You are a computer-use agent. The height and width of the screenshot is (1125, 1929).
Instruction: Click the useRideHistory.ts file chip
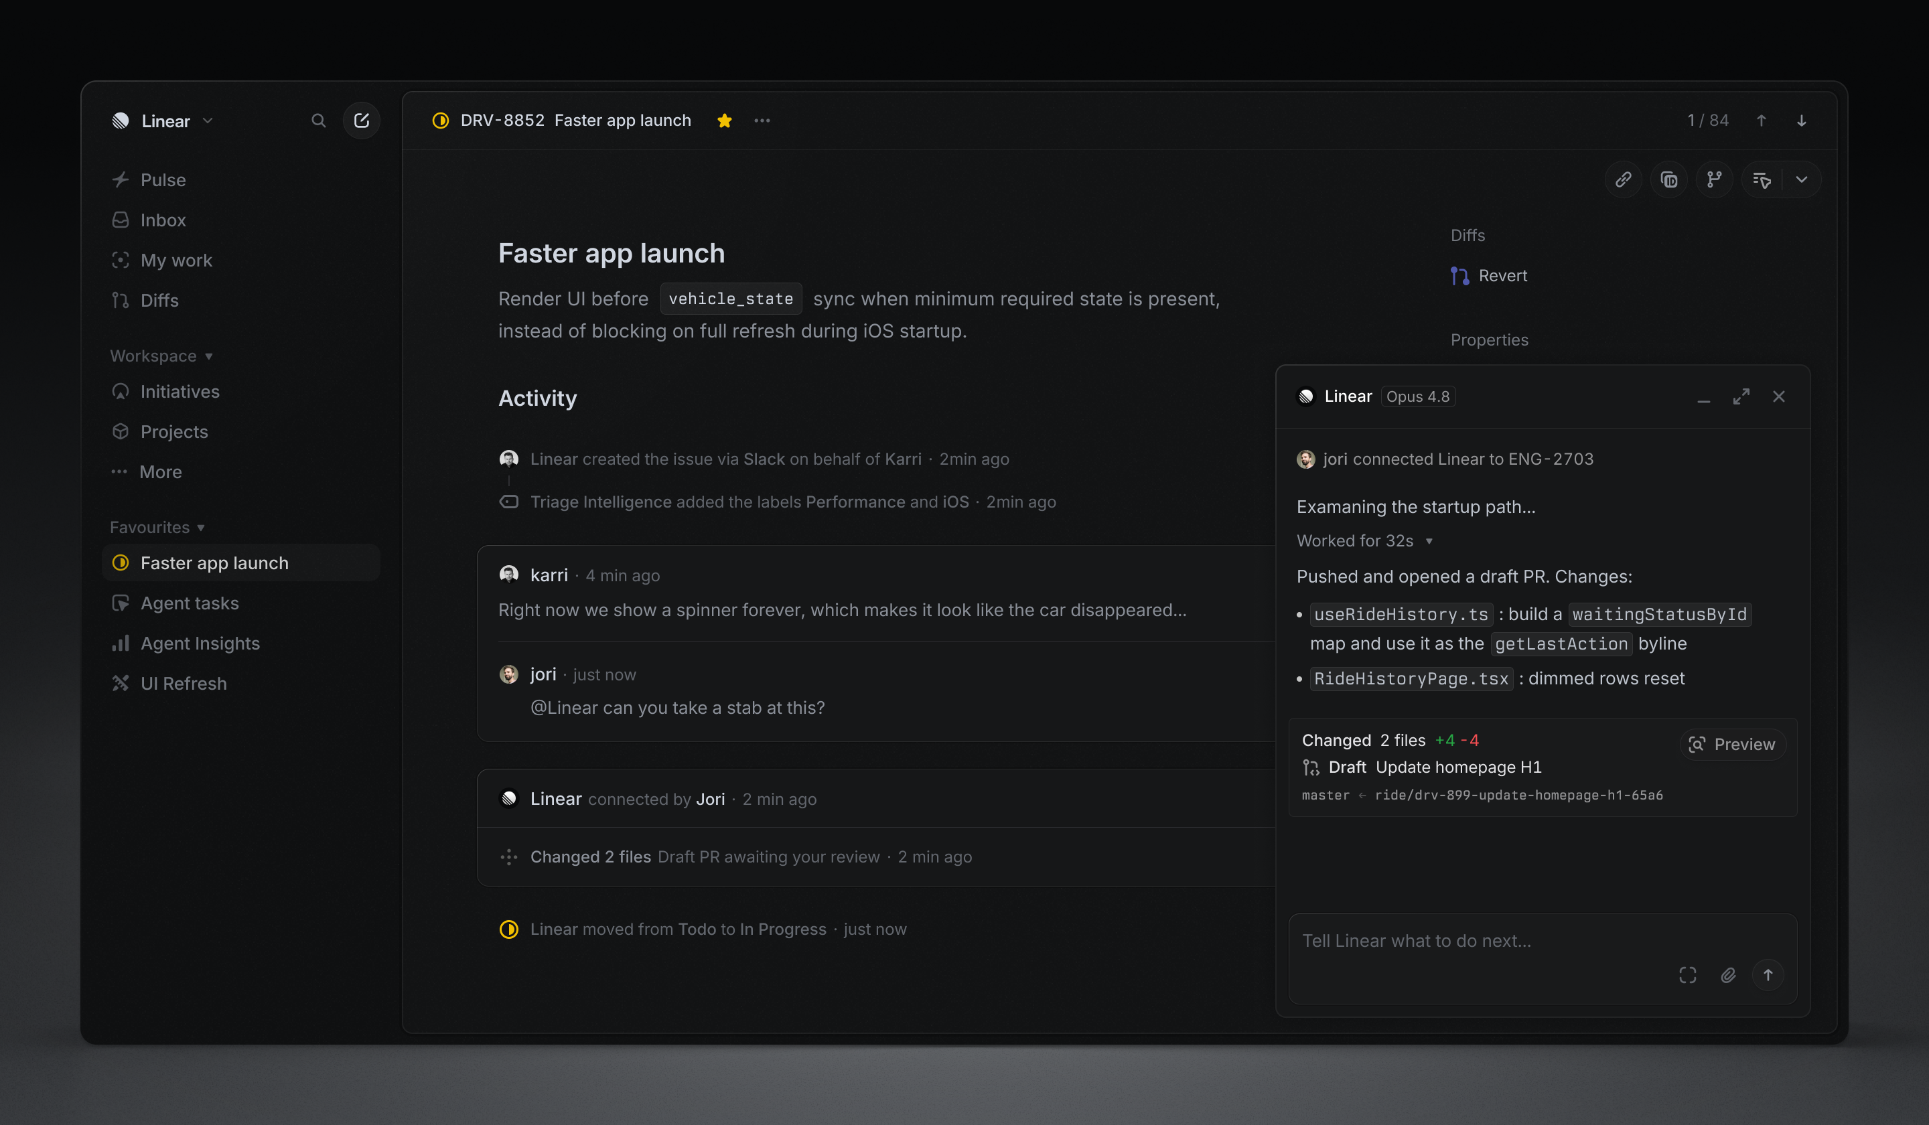pyautogui.click(x=1401, y=615)
